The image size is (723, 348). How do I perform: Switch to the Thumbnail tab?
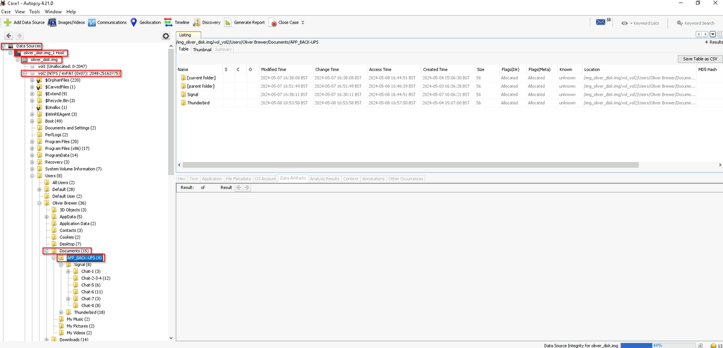click(x=202, y=49)
